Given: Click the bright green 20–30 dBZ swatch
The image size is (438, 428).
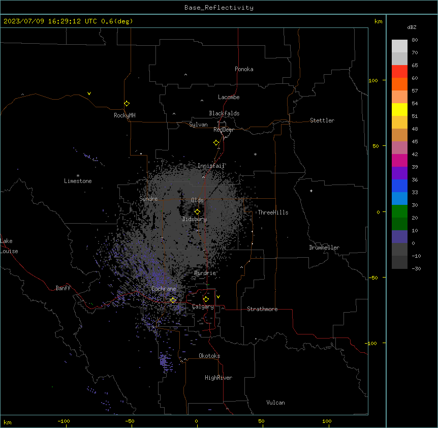Looking at the screenshot, I should coord(399,211).
